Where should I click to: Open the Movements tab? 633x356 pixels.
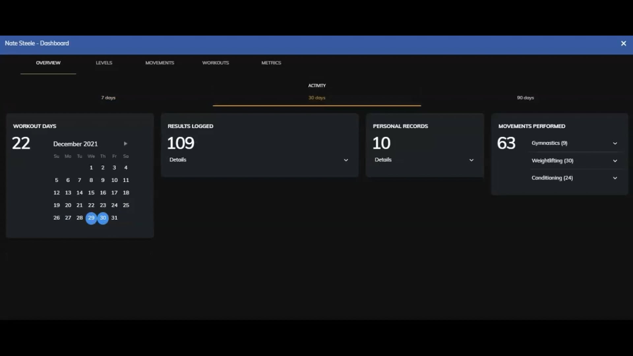click(x=160, y=63)
